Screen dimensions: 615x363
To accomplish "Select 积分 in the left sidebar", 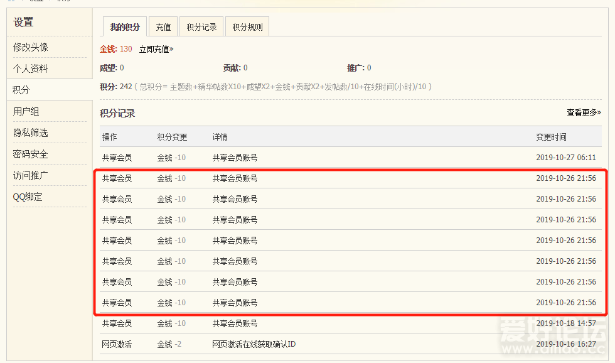I will (21, 90).
